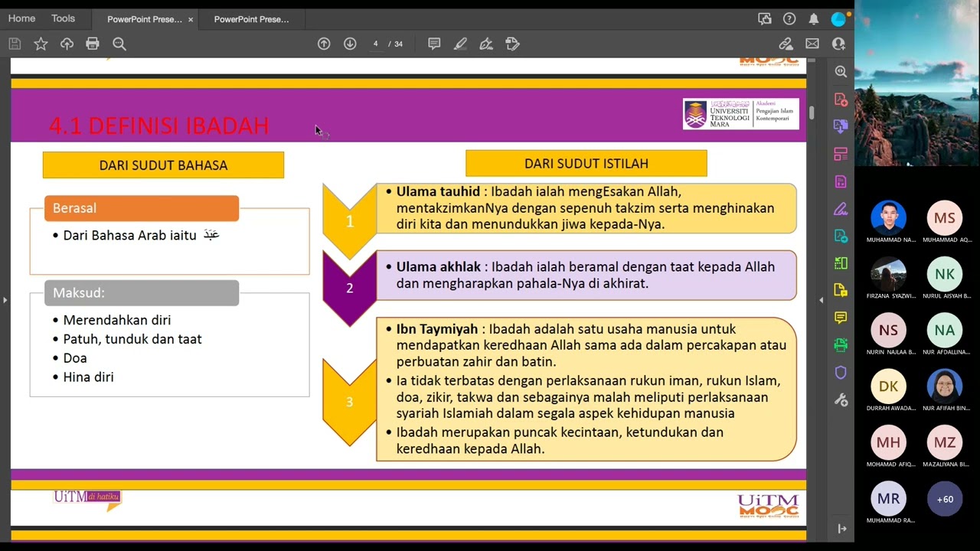Select the MH participant avatar
The width and height of the screenshot is (980, 551).
pyautogui.click(x=888, y=442)
